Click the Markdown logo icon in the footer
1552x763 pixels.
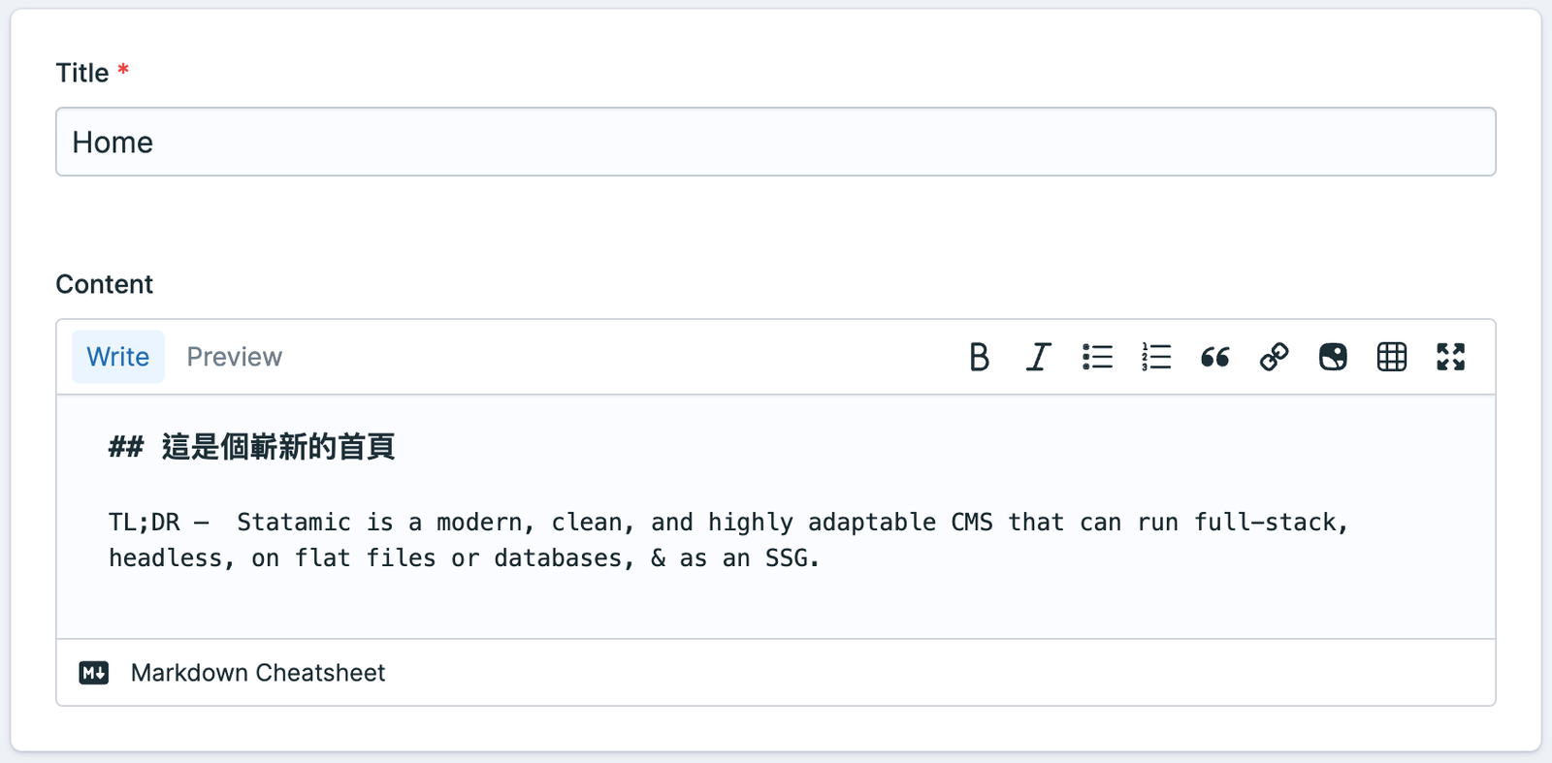click(94, 673)
